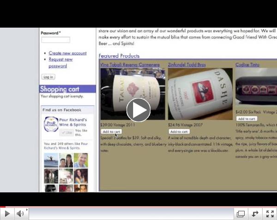The image size is (277, 220).
Task: Open the Create new account link
Action: click(x=67, y=53)
